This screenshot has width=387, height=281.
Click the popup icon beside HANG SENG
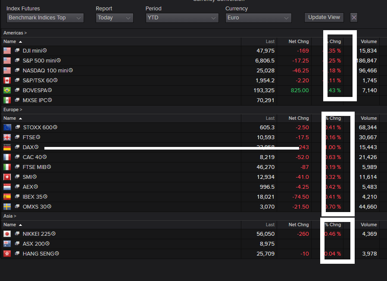tap(17, 253)
